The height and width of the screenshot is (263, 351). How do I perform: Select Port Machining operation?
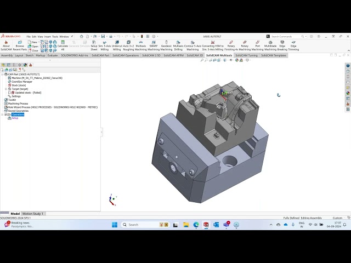click(257, 45)
